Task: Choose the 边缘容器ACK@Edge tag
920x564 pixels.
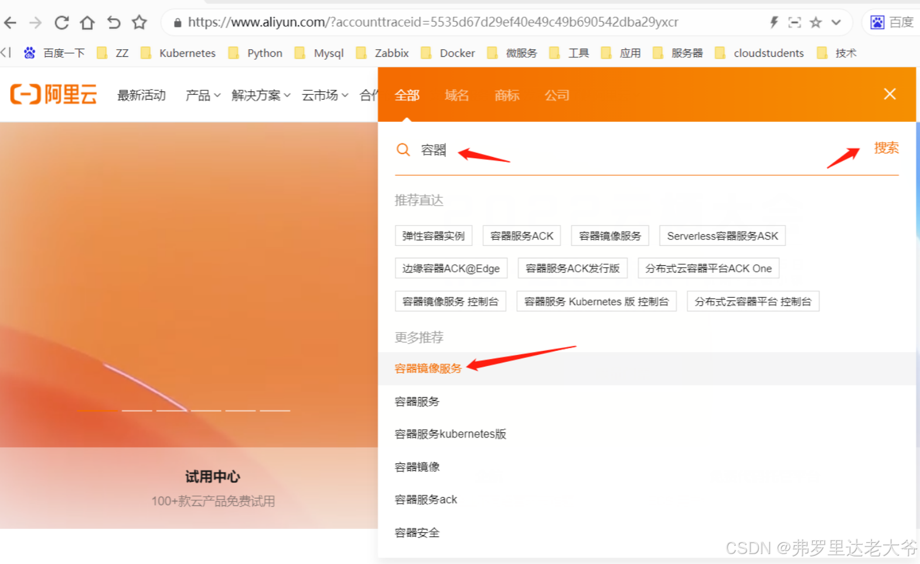Action: pyautogui.click(x=451, y=268)
